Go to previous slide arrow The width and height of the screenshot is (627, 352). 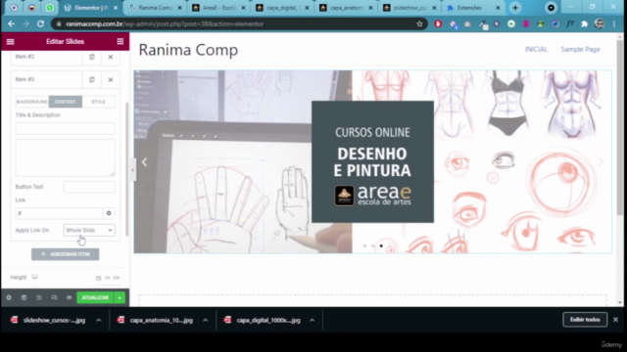coord(145,162)
